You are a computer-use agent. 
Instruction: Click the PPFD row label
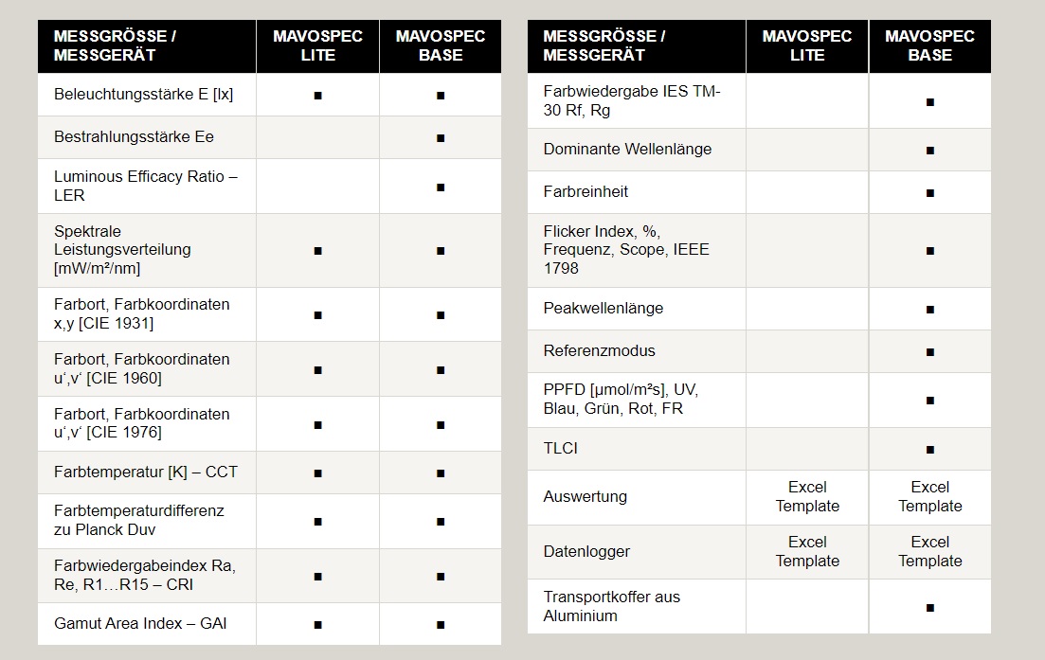621,400
